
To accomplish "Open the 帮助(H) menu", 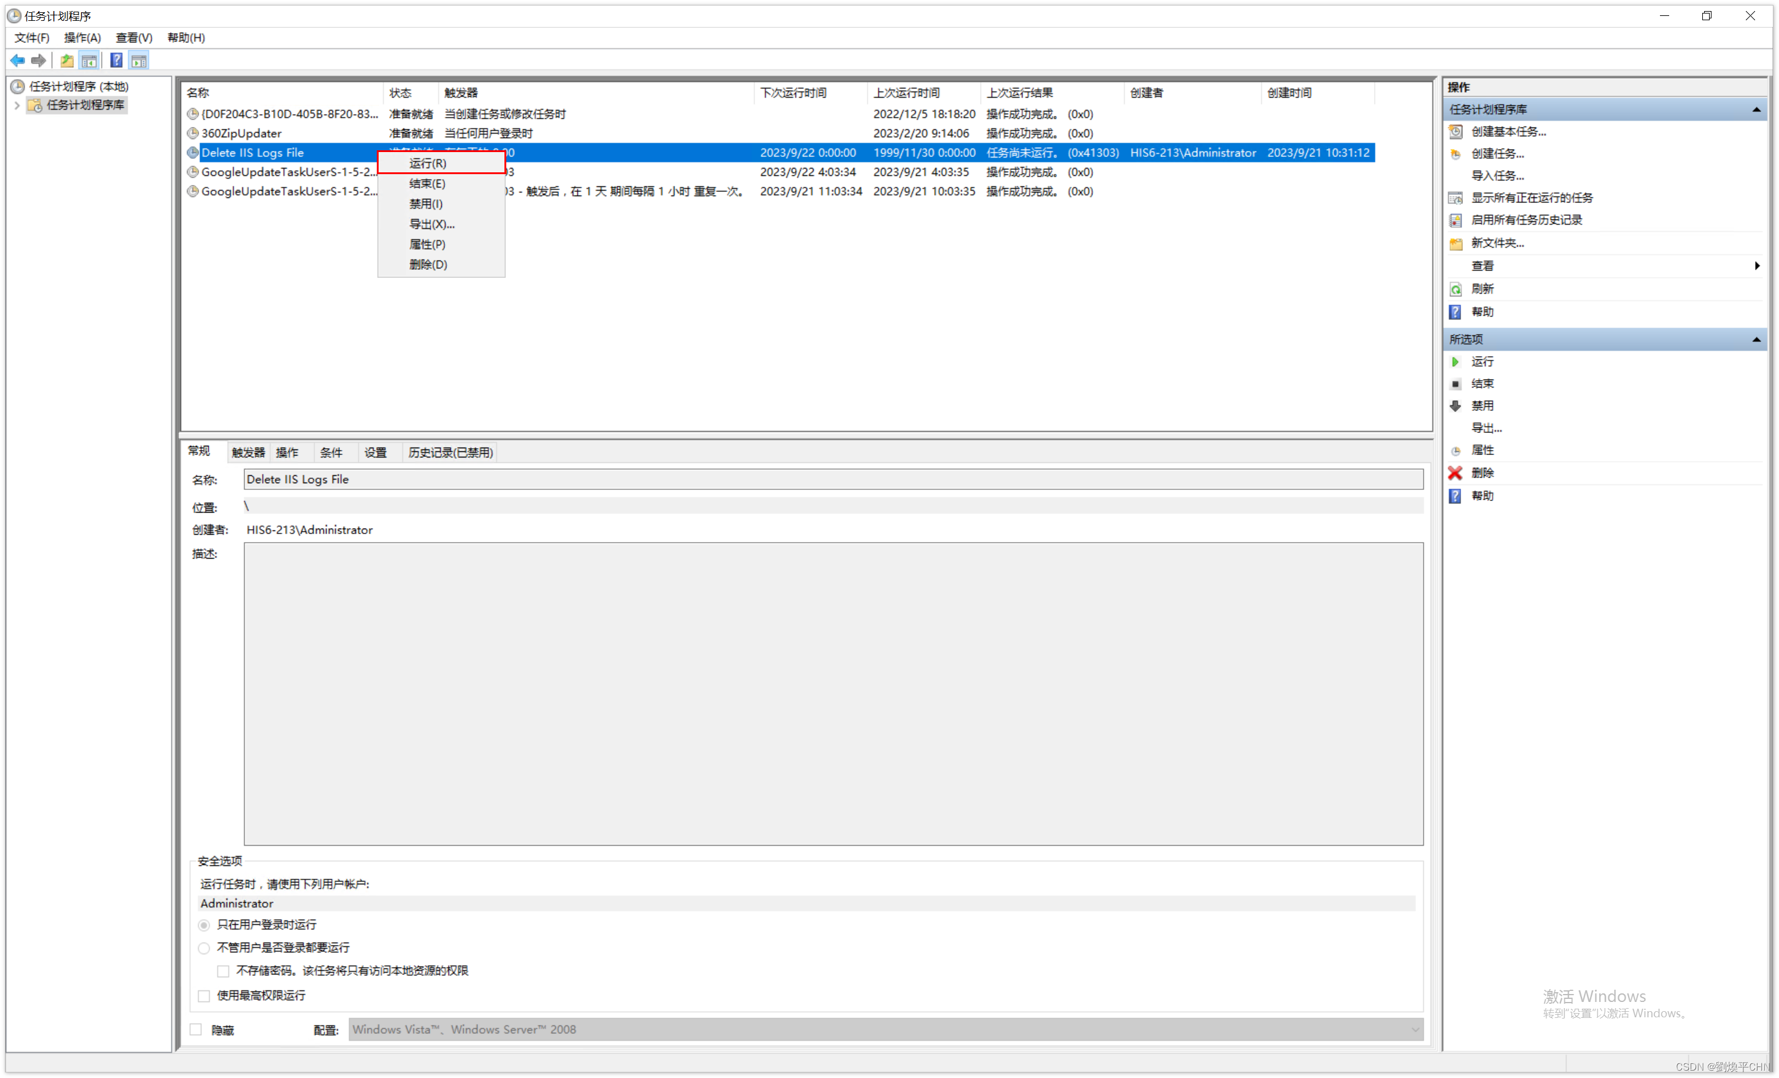I will click(187, 37).
